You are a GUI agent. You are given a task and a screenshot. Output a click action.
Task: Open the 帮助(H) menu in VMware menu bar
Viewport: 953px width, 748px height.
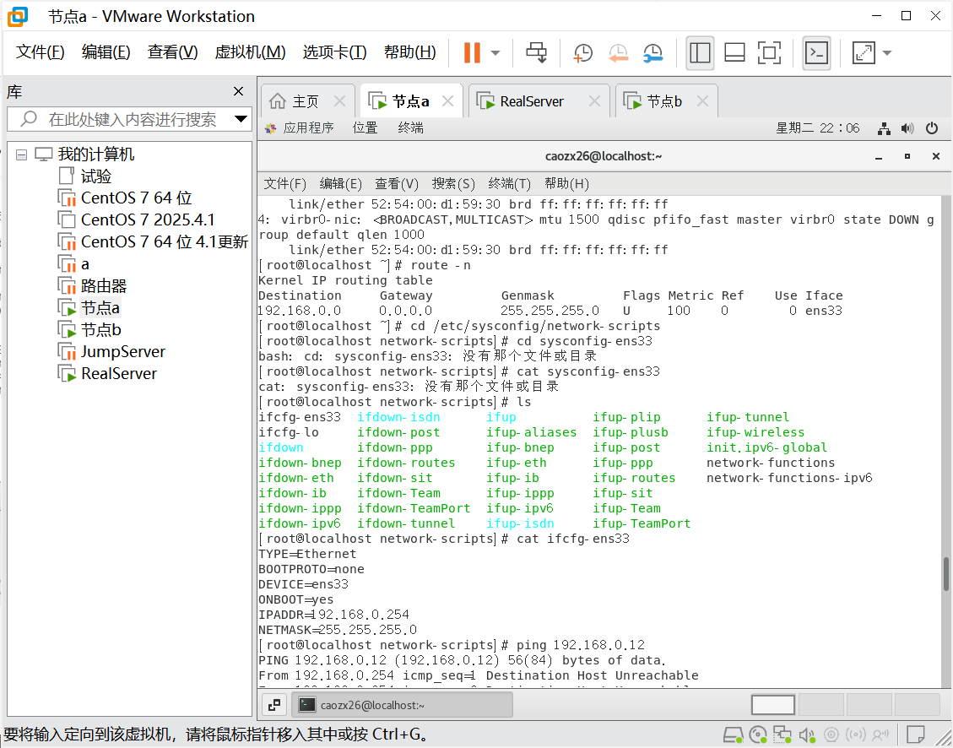tap(409, 52)
